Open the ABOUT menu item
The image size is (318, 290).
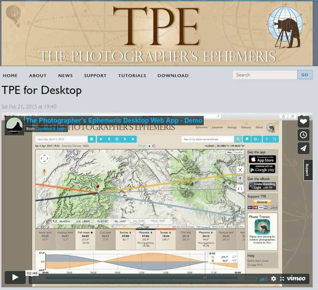(38, 75)
